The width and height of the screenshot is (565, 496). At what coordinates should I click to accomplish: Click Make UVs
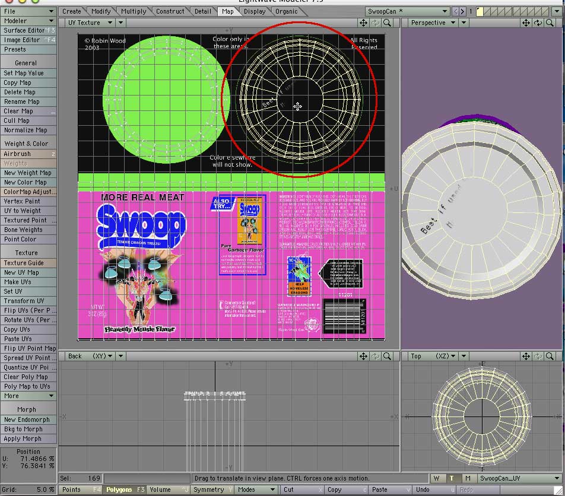coord(28,282)
